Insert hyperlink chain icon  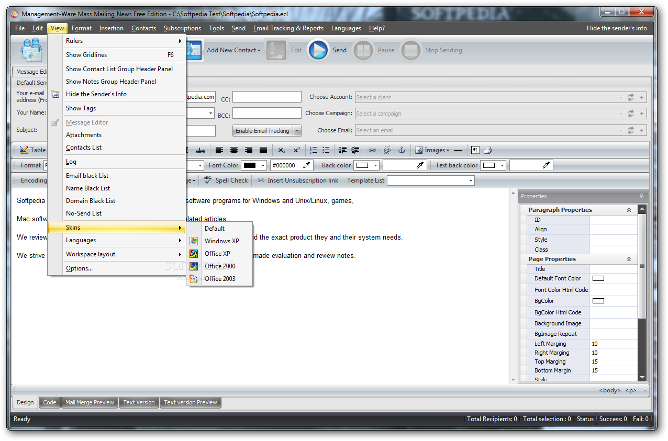372,150
